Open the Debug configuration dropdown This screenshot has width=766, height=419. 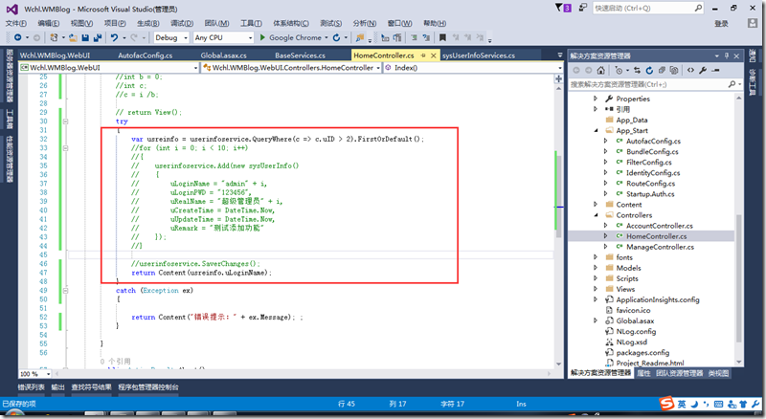point(186,37)
